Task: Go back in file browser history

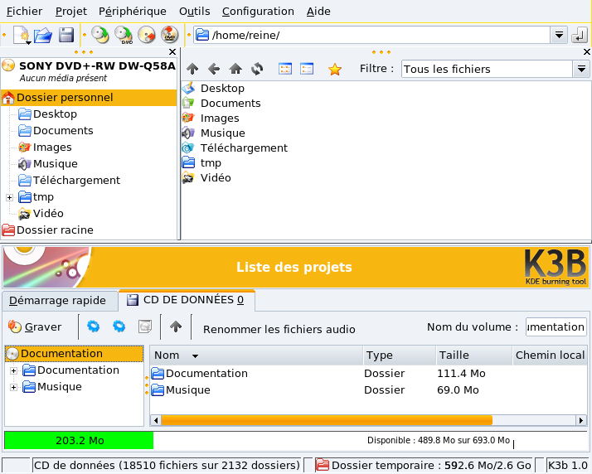Action: click(x=214, y=70)
